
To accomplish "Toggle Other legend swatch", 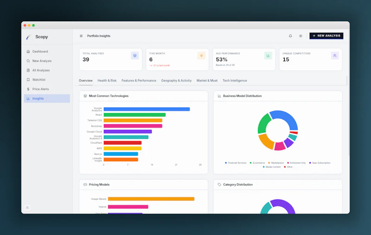I will 285,167.
